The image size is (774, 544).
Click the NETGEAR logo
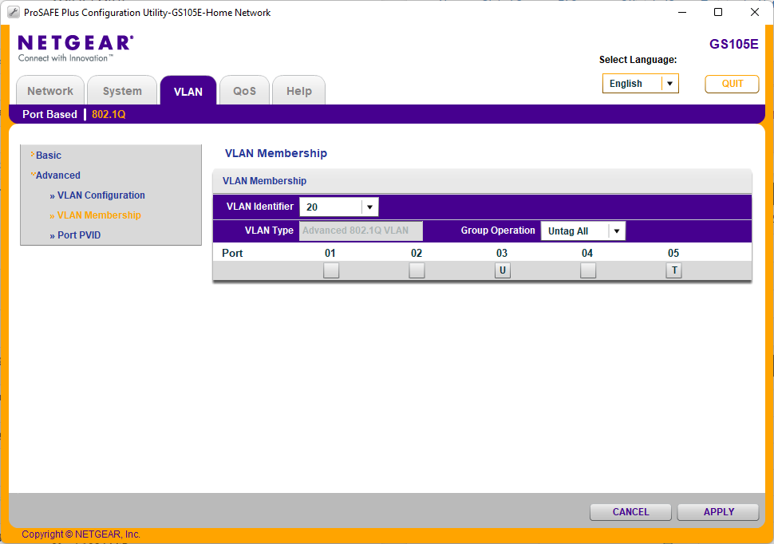tap(76, 48)
